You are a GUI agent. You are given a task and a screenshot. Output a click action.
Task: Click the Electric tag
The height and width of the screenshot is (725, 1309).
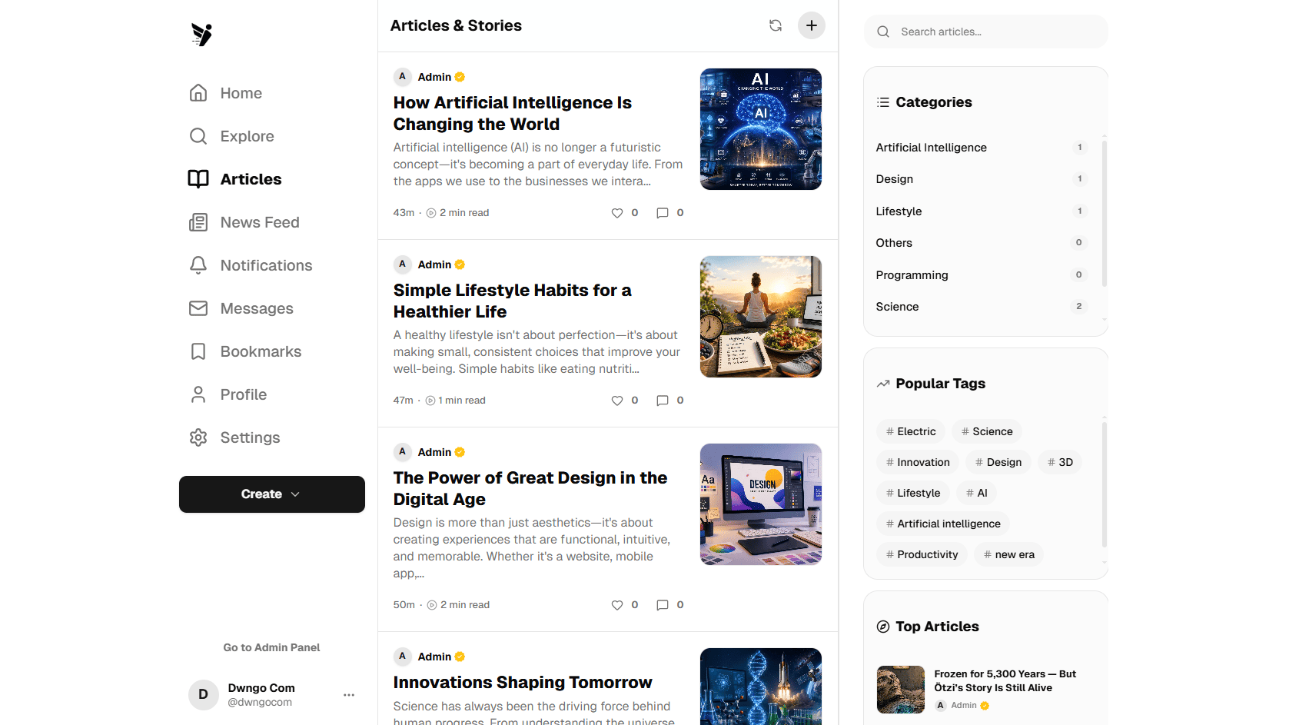(911, 431)
